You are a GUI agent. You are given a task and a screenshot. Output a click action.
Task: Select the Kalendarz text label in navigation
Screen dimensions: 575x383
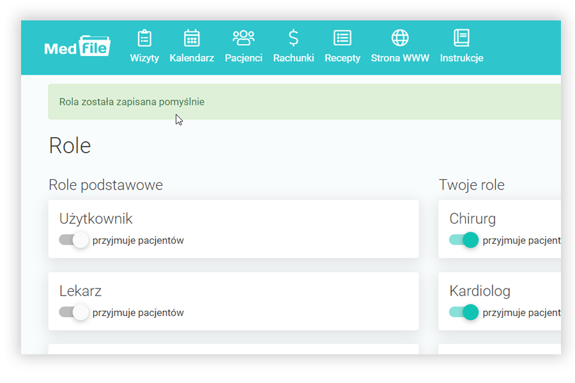point(192,58)
